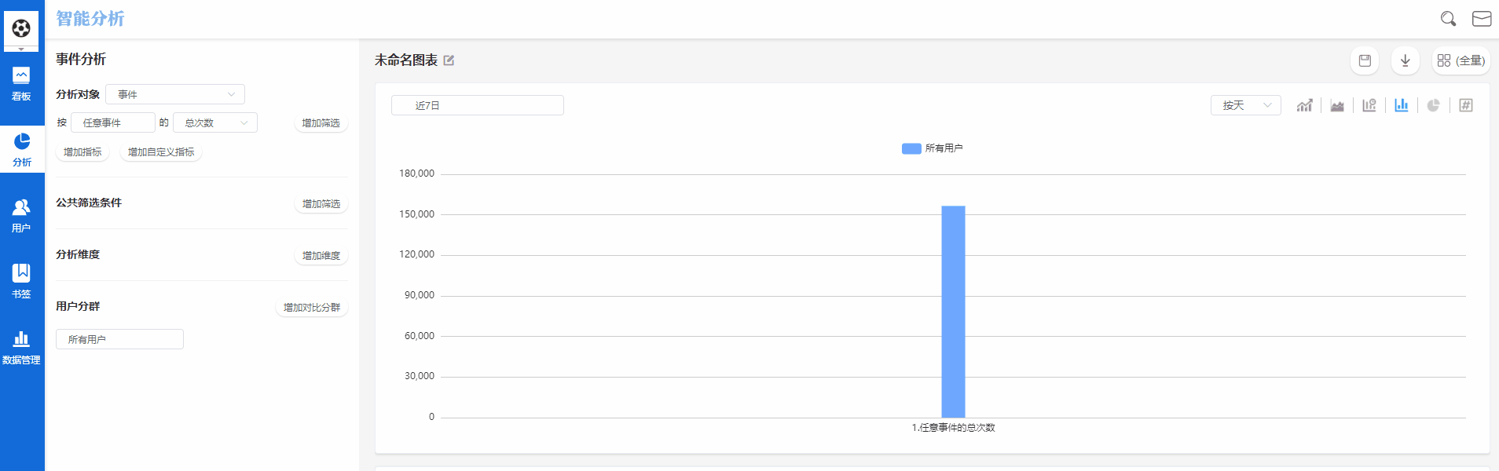Select the area chart view
Viewport: 1499px width, 471px height.
(x=1337, y=105)
